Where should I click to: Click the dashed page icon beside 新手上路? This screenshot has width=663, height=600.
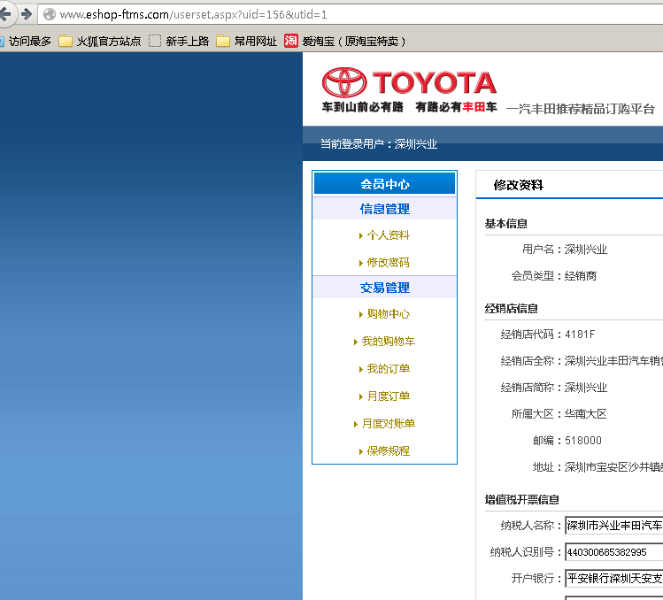click(x=155, y=41)
